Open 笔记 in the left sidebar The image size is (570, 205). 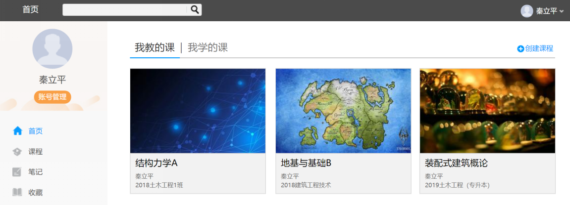(36, 172)
